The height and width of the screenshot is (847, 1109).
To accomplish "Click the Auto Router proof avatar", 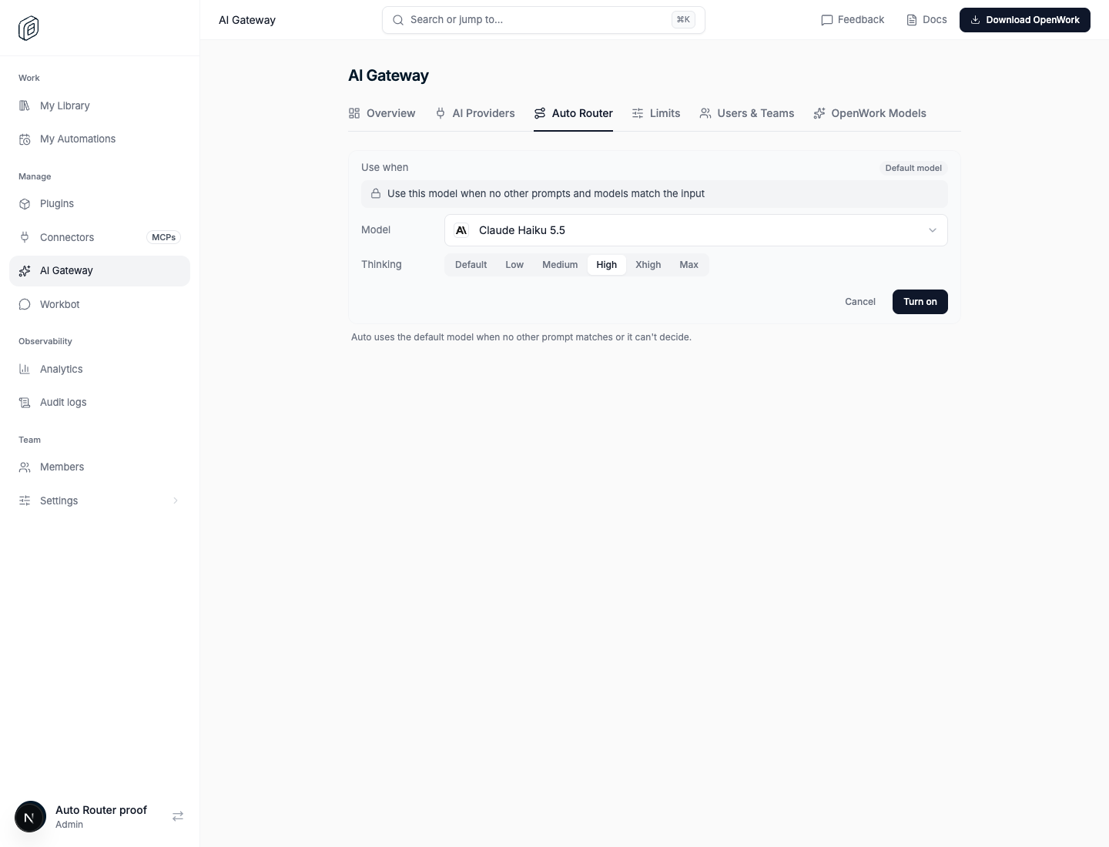I will (30, 817).
